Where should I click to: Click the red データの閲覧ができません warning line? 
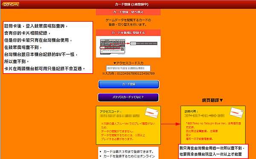(117, 131)
